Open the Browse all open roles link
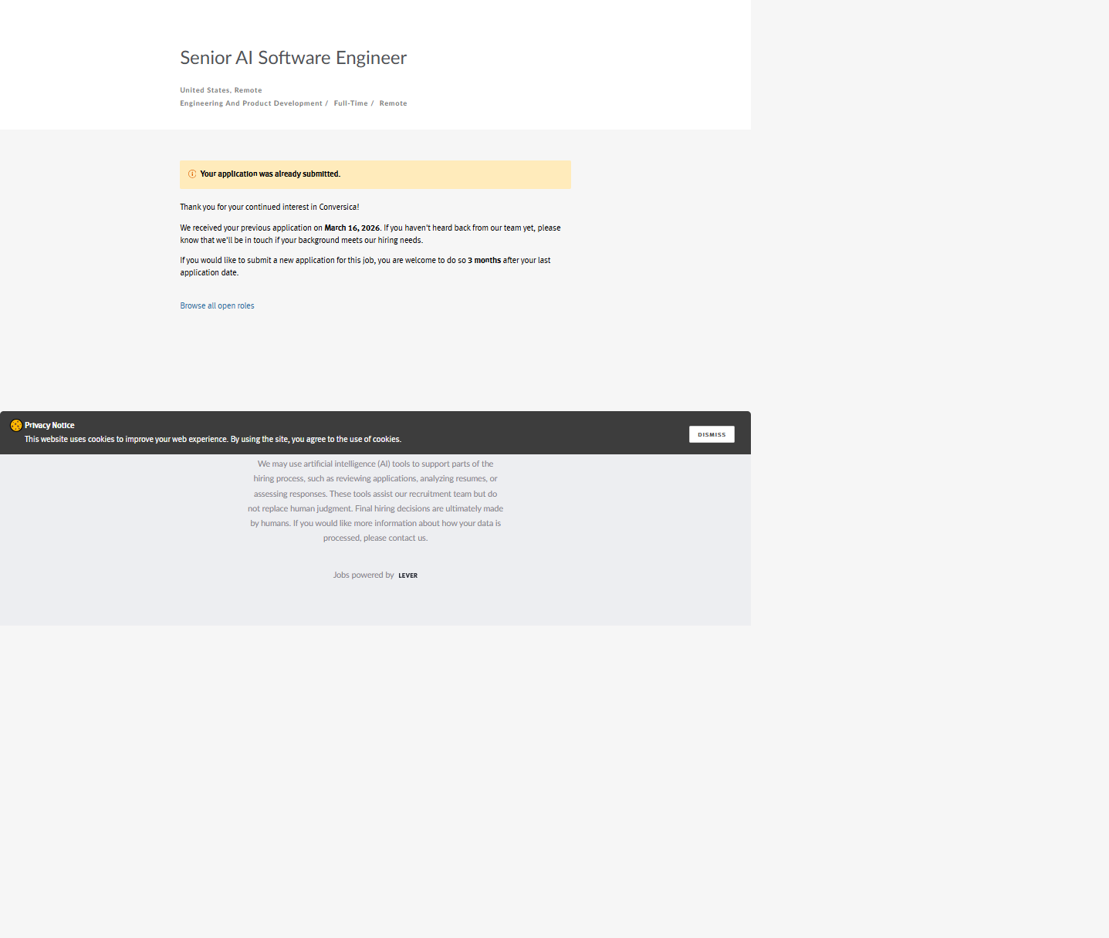This screenshot has height=938, width=1109. click(x=217, y=306)
